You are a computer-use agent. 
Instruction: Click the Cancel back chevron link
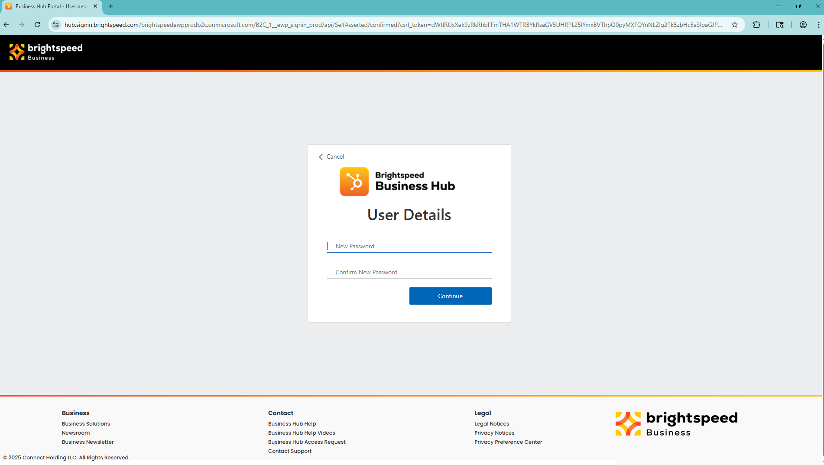tap(331, 156)
